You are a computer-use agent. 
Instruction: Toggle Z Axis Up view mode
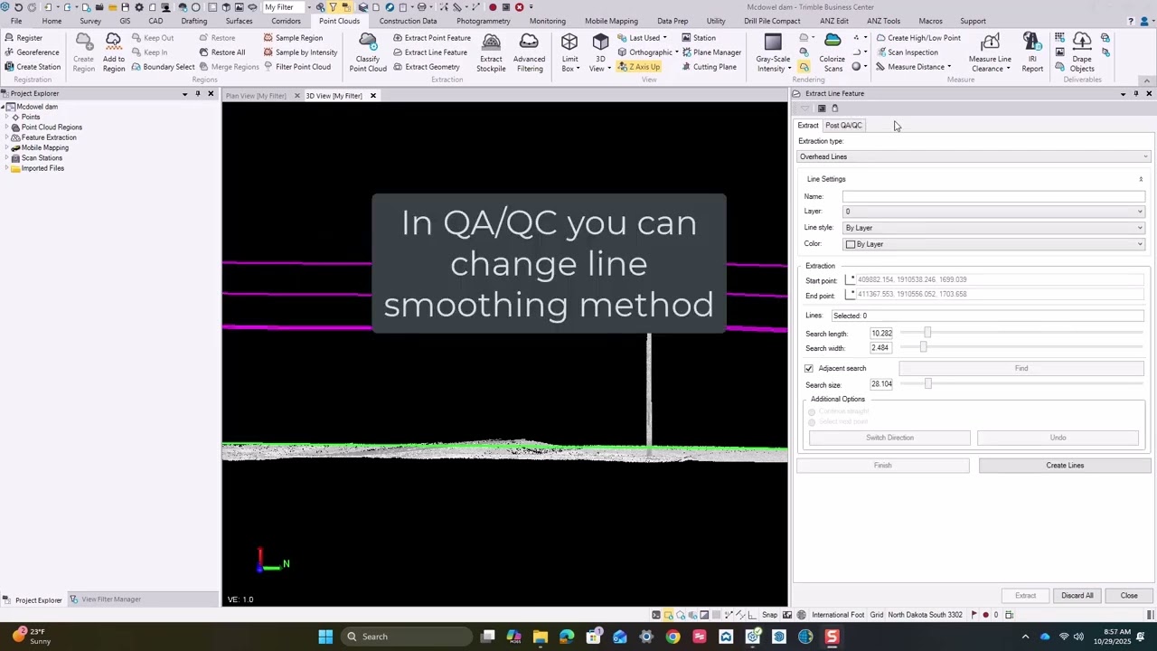pyautogui.click(x=639, y=67)
